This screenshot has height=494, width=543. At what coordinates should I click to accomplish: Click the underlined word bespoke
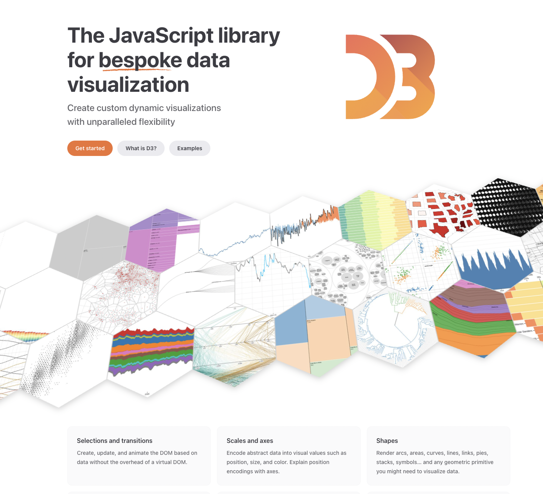click(x=140, y=60)
